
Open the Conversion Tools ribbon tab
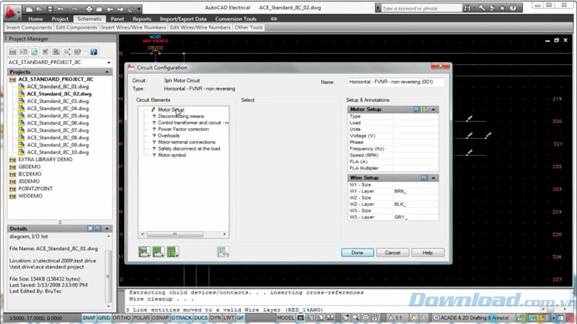coord(235,19)
